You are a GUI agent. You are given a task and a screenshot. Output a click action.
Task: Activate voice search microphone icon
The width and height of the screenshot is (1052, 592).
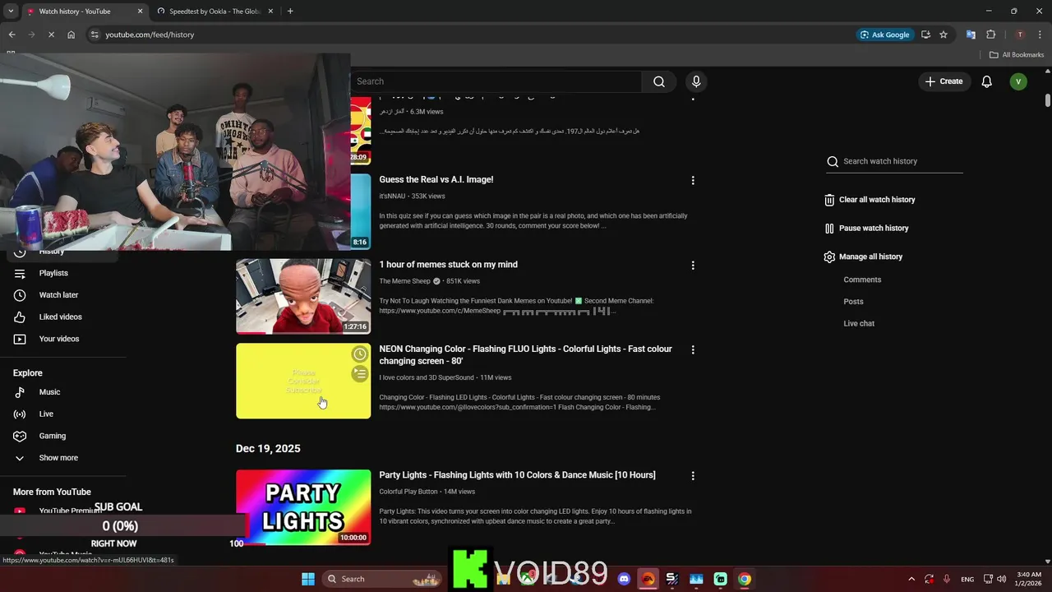696,81
